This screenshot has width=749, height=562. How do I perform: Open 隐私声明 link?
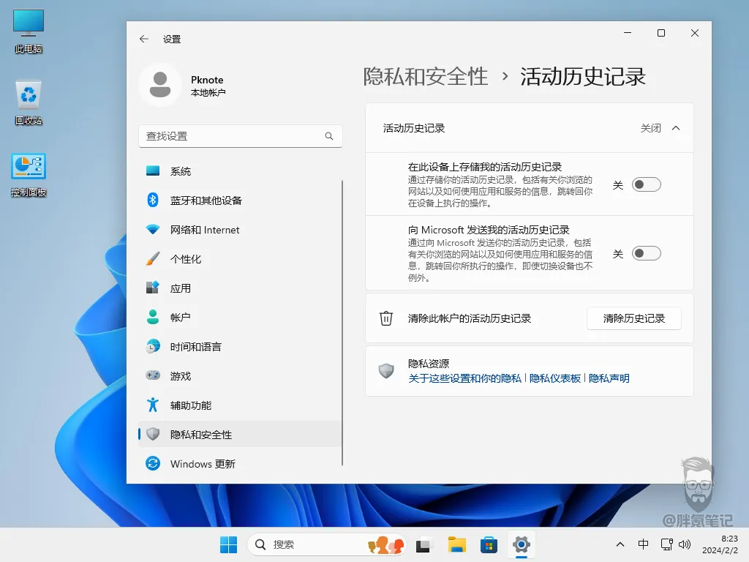coord(609,378)
